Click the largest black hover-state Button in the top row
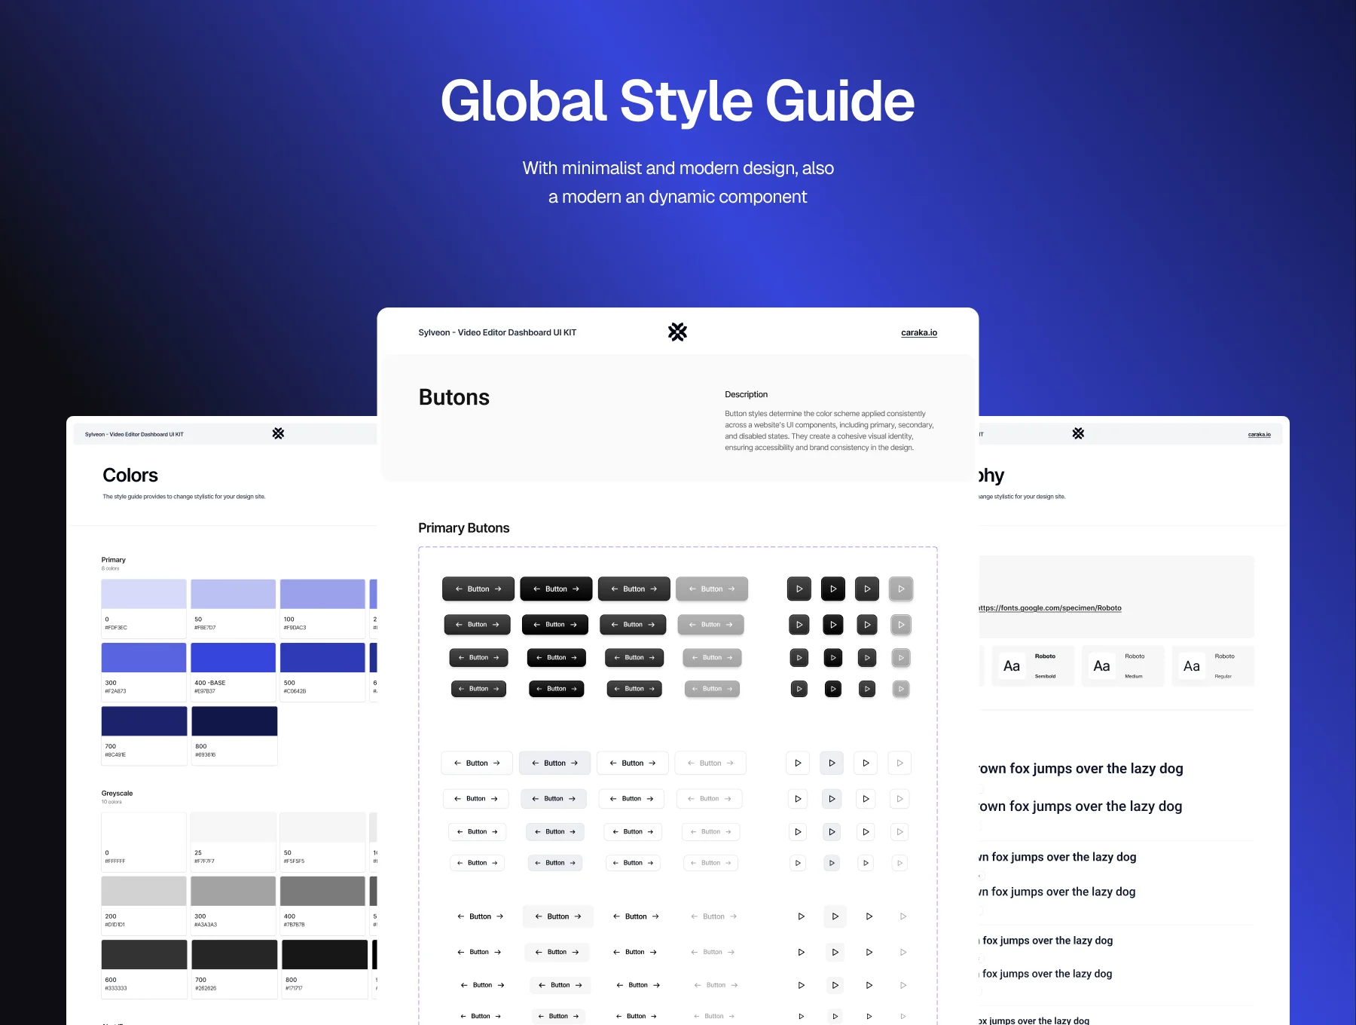 [x=556, y=589]
